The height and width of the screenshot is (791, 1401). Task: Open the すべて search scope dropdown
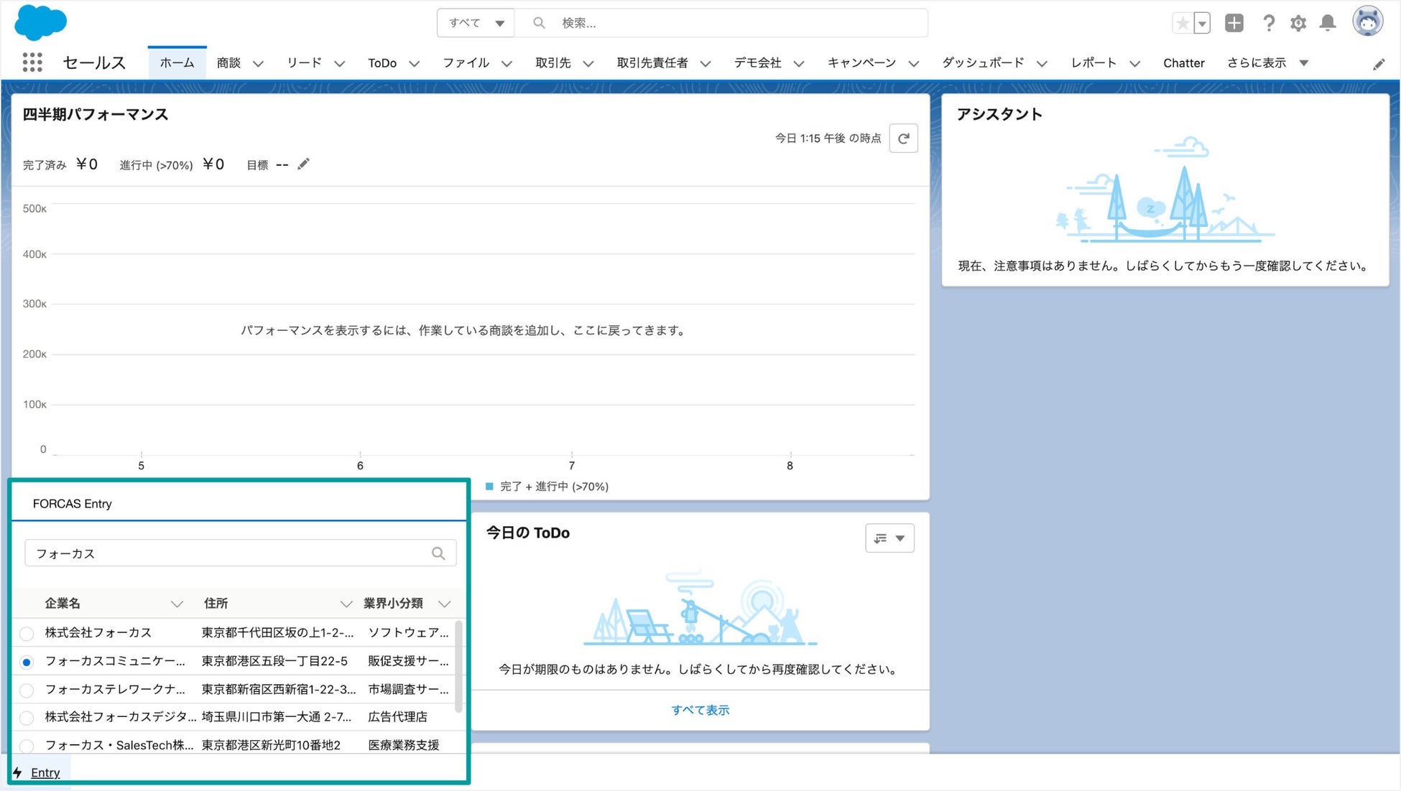tap(476, 23)
